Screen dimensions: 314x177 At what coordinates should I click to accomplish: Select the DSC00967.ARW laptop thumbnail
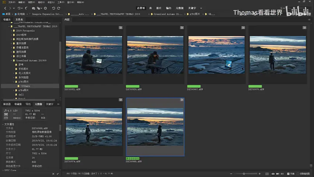pyautogui.click(x=216, y=55)
